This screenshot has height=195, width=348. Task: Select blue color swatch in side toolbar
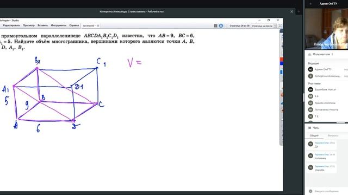(x=282, y=63)
